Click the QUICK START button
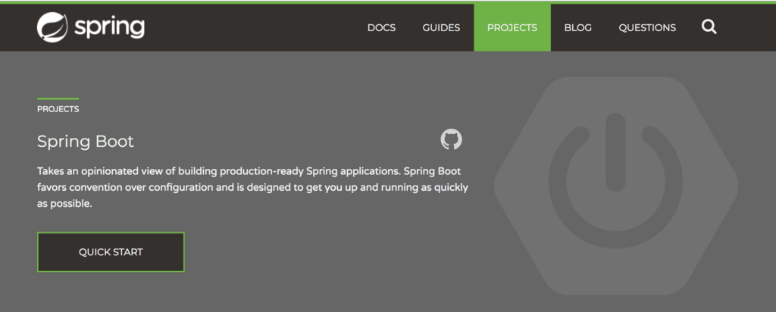Screen dimensions: 776x312 [111, 251]
